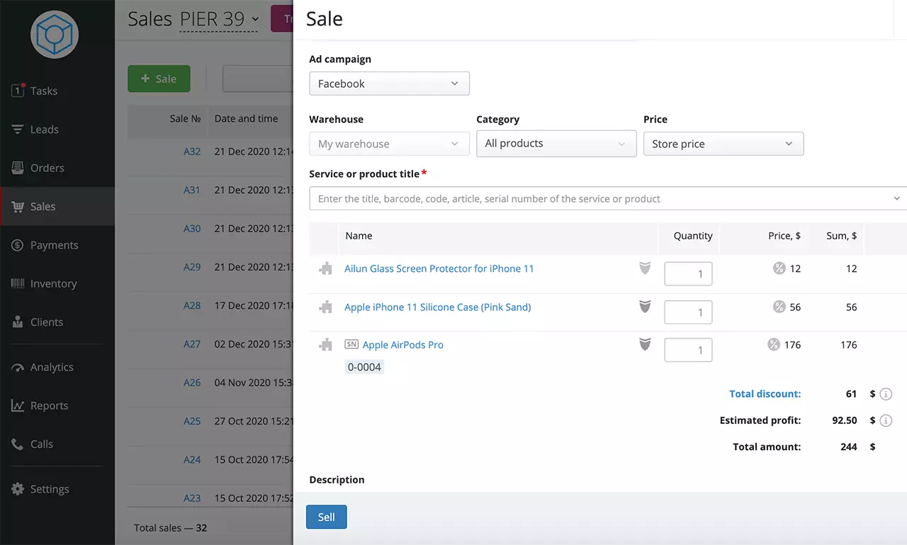907x545 pixels.
Task: Edit quantity for Ailun Glass Screen Protector
Action: point(688,274)
